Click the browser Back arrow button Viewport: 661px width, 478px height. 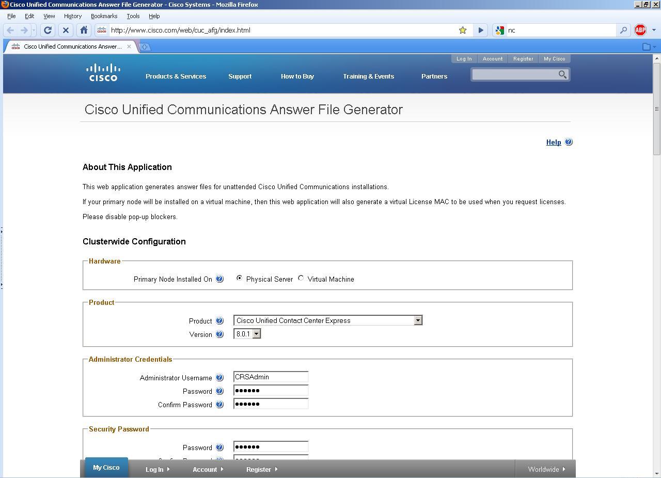pos(10,30)
